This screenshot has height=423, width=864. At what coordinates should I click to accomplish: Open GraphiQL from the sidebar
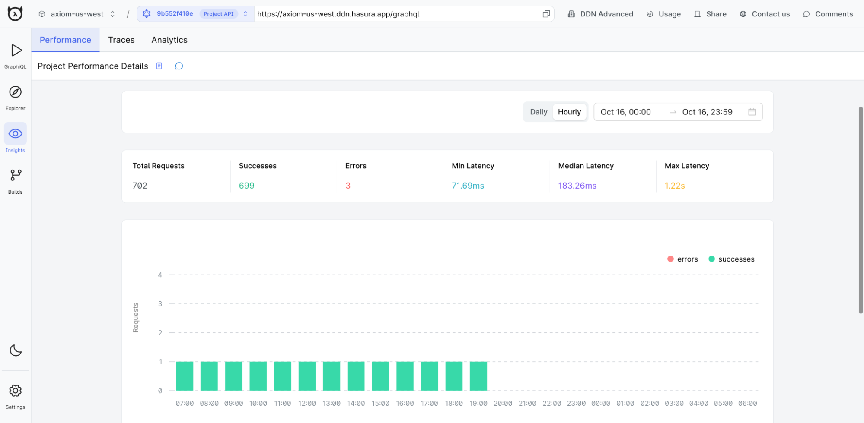(x=15, y=56)
